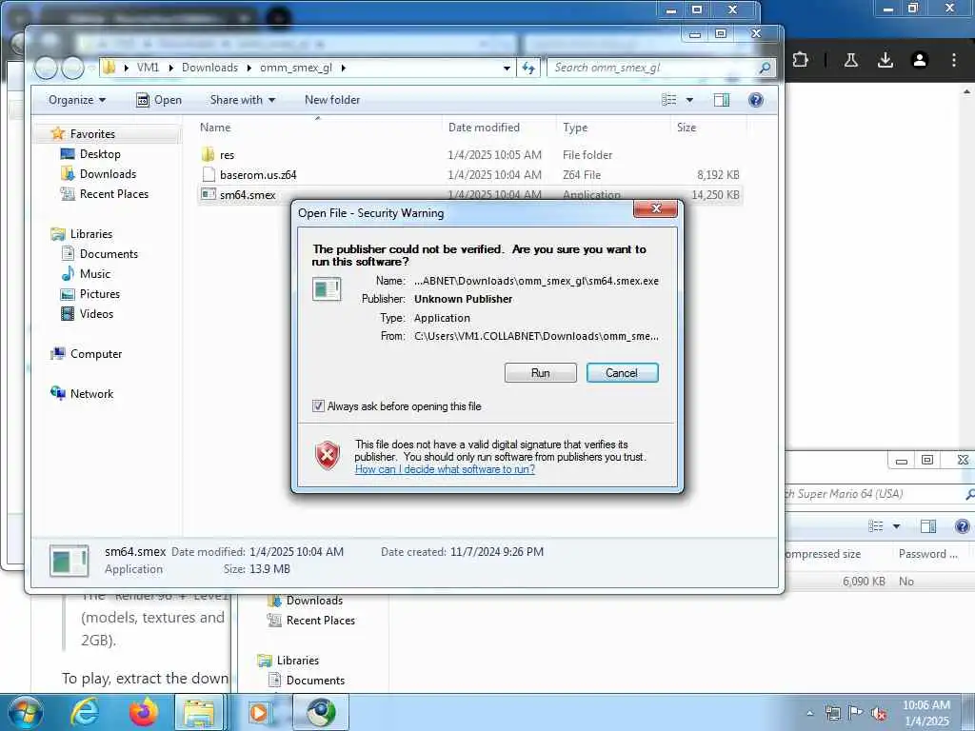Click the volume muted tray icon
Image resolution: width=975 pixels, height=731 pixels.
pos(879,713)
